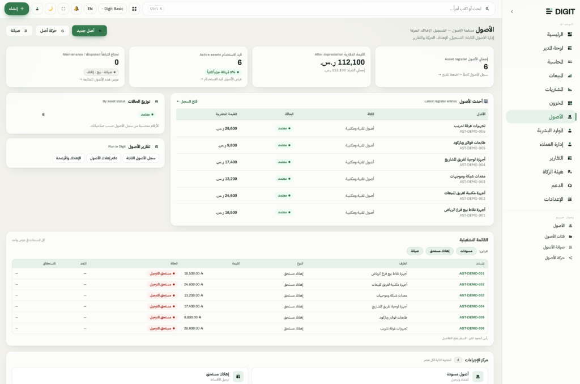Collapse the sidebar using the chevron arrow
The height and width of the screenshot is (384, 580).
(512, 11)
